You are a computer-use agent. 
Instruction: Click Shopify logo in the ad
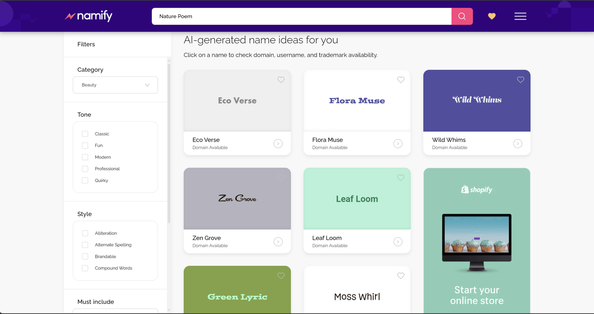click(x=477, y=190)
